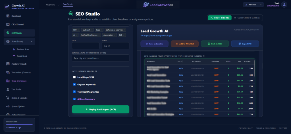Click the SEO Studio sidebar search icon

click(8, 33)
